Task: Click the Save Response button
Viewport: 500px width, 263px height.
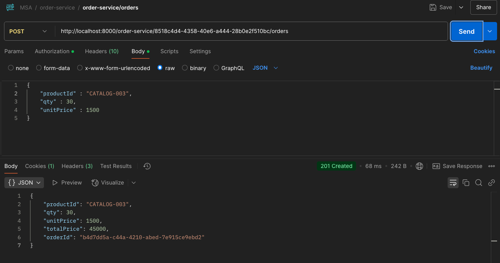Action: 458,166
